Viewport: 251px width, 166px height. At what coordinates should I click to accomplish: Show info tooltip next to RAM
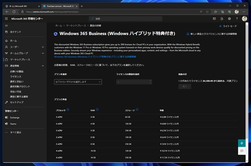tap(97, 109)
